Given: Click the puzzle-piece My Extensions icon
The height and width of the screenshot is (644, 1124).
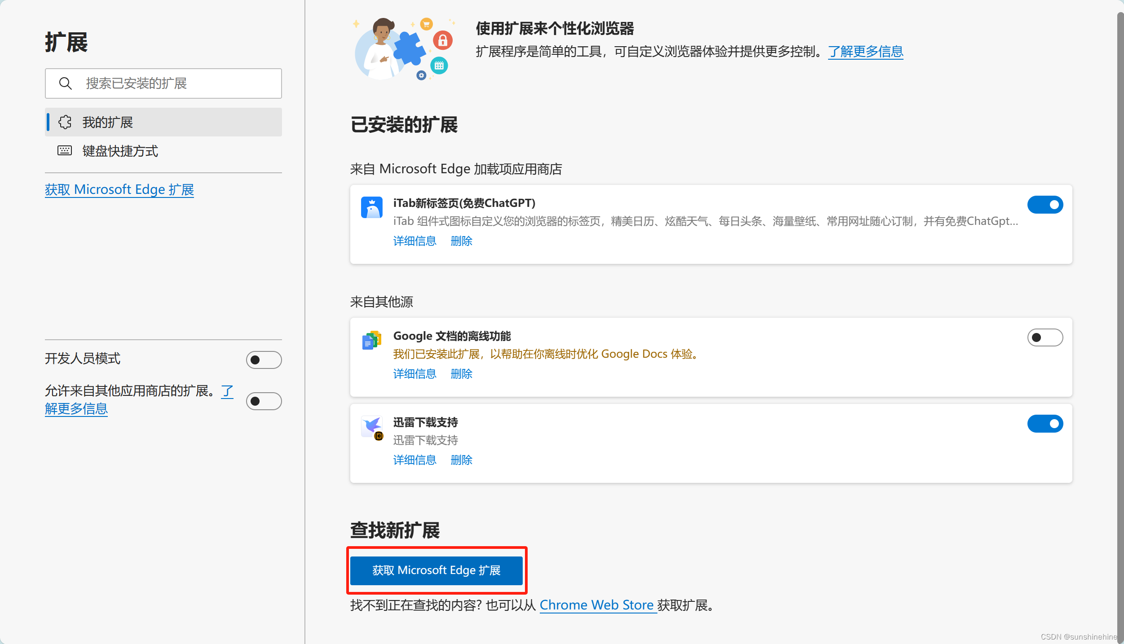Looking at the screenshot, I should coord(65,122).
